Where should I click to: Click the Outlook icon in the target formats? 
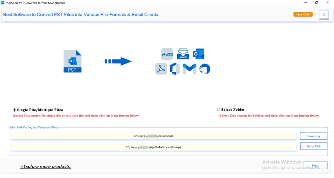[198, 54]
